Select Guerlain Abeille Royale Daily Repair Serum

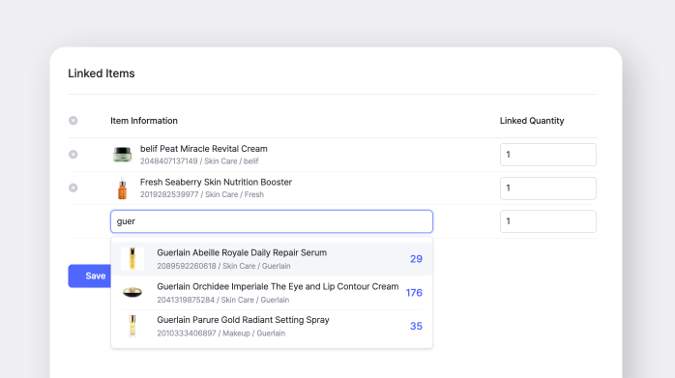click(x=272, y=259)
